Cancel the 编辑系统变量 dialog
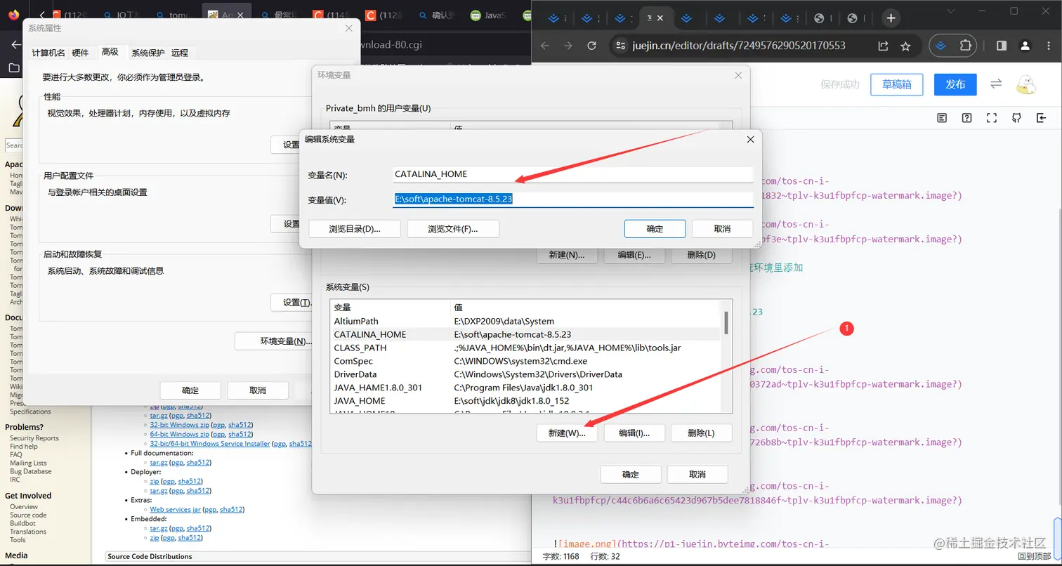 (x=722, y=229)
